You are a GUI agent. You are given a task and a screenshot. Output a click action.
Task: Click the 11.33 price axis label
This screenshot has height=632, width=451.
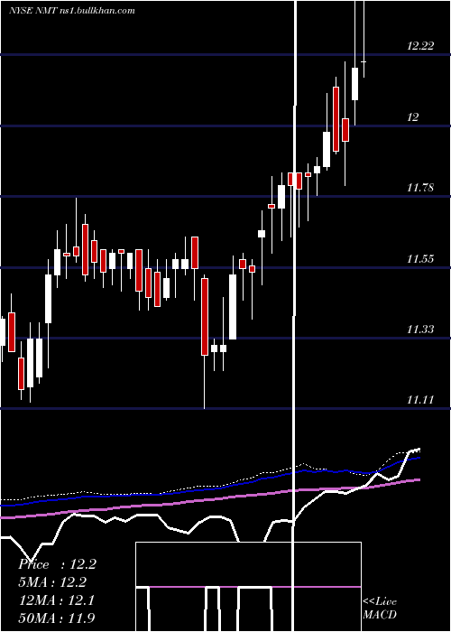[420, 330]
